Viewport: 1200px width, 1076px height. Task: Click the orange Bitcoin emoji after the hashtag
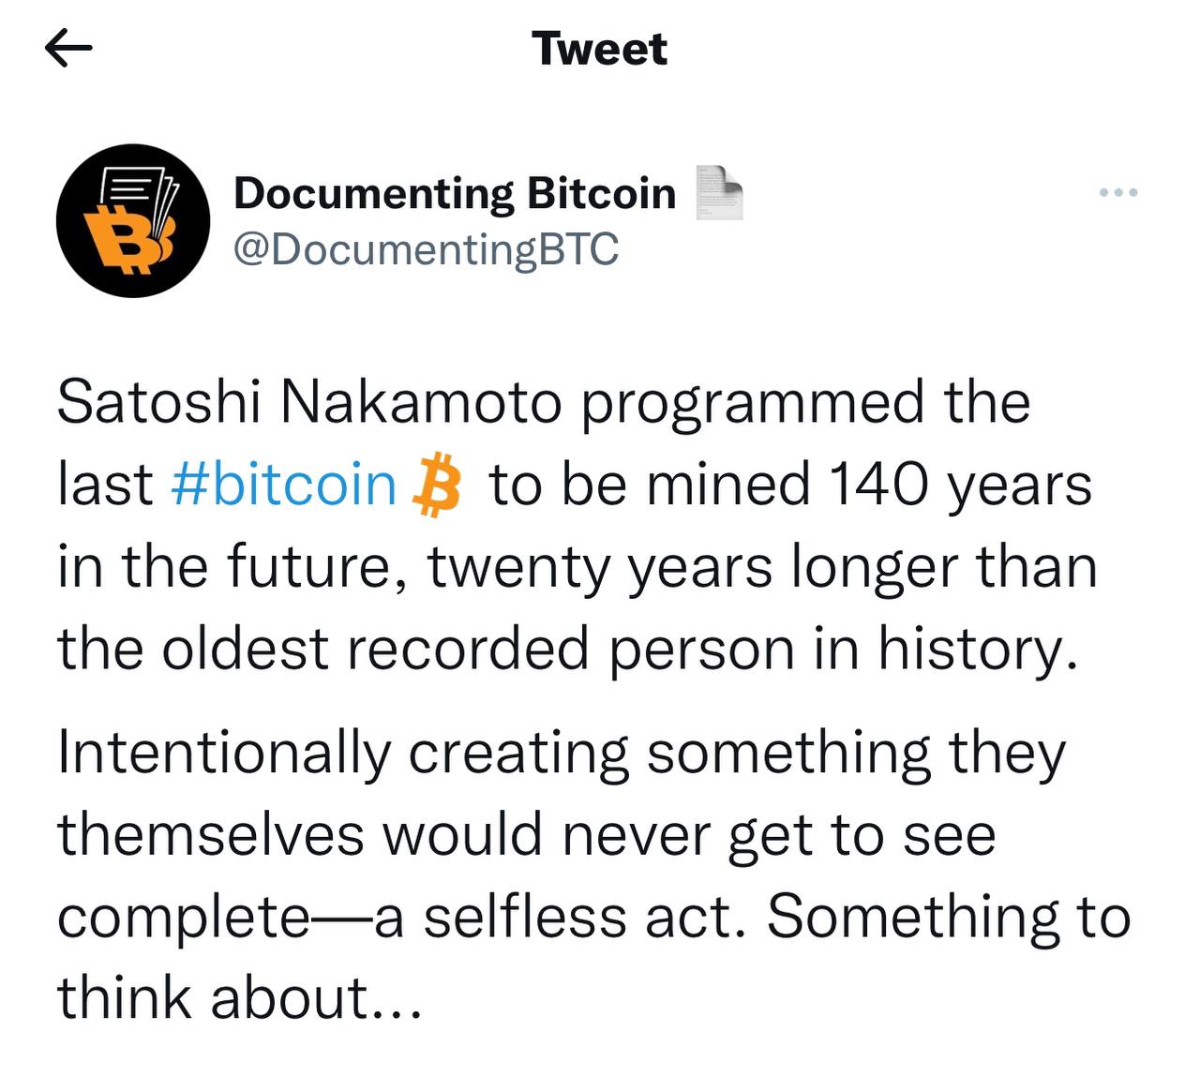[x=437, y=486]
